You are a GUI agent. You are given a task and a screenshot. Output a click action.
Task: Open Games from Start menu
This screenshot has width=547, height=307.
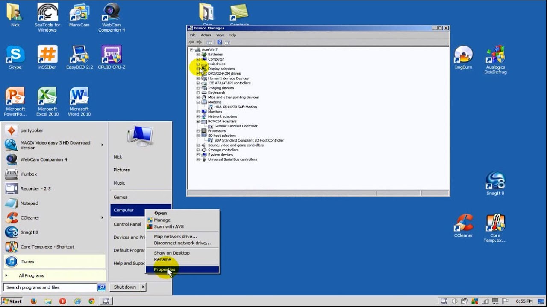(121, 197)
